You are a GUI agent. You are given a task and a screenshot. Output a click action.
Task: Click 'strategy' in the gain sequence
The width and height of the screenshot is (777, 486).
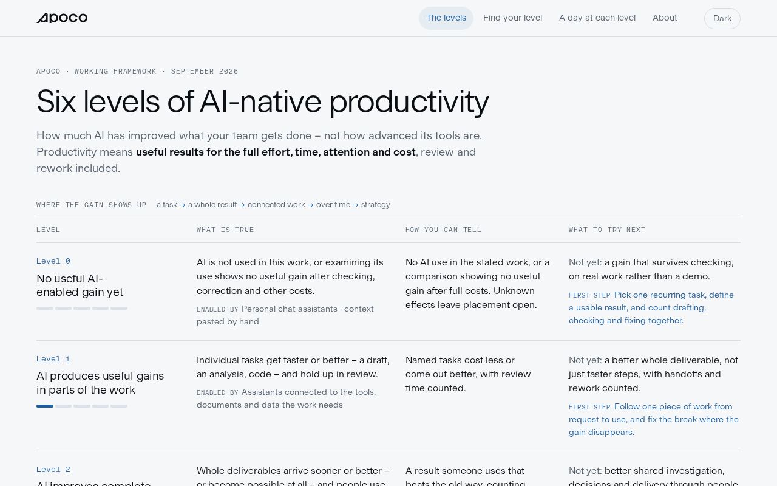[x=376, y=205]
